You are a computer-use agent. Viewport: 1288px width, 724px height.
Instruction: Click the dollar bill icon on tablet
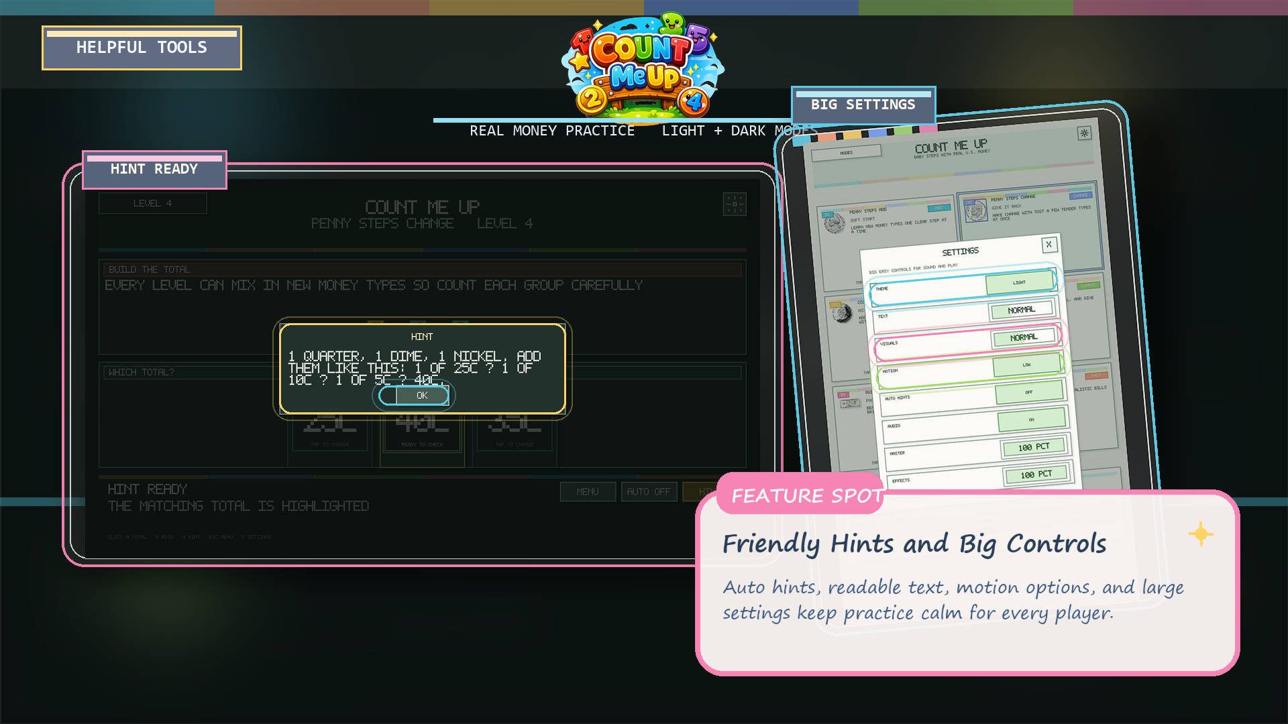[x=850, y=403]
